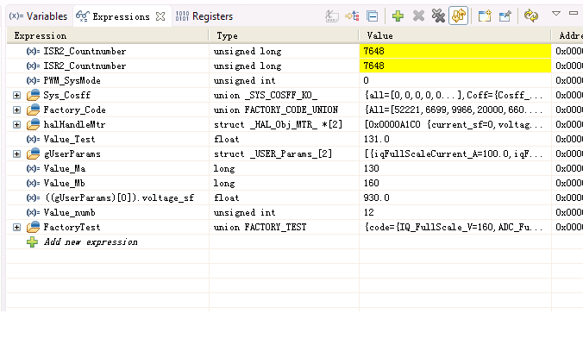Click the Value_Test variable icon
Screen dimensions: 583x345
click(33, 139)
